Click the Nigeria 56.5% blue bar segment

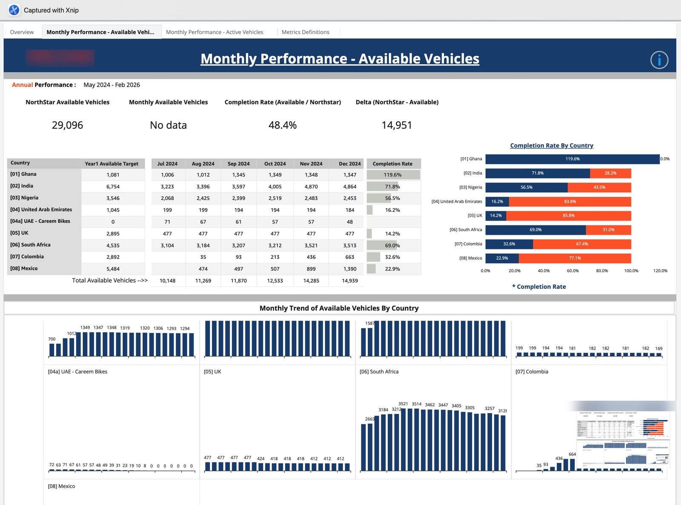pyautogui.click(x=526, y=187)
